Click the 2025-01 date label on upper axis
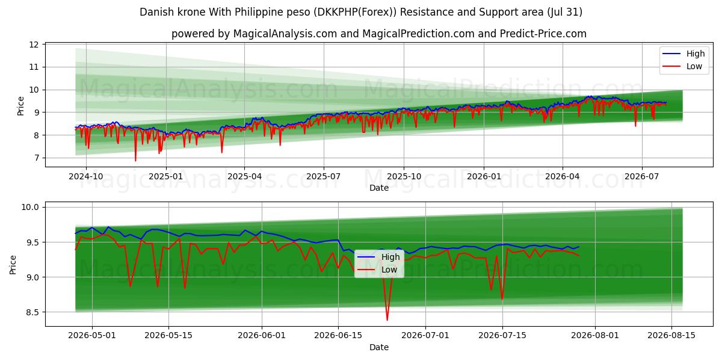 165,176
